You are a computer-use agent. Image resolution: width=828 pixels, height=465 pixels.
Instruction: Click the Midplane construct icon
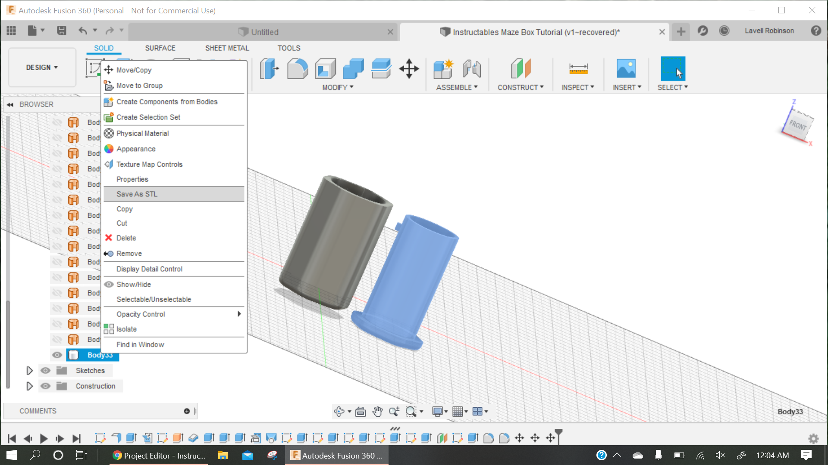[521, 69]
